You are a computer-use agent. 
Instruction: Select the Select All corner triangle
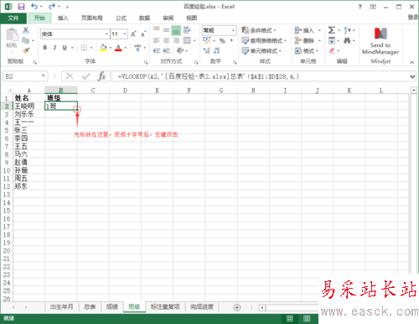click(8, 90)
